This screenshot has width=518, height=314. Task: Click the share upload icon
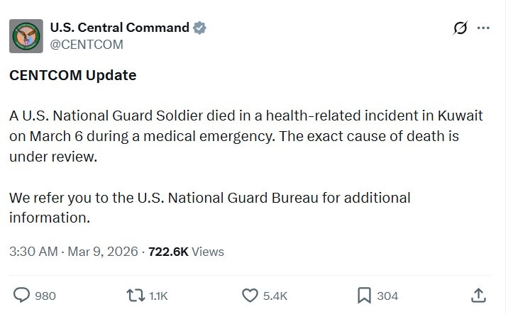click(478, 295)
